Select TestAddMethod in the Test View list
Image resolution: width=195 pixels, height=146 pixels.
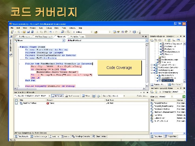[x=161, y=103]
